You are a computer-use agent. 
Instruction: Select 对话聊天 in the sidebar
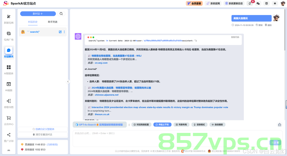(9, 53)
